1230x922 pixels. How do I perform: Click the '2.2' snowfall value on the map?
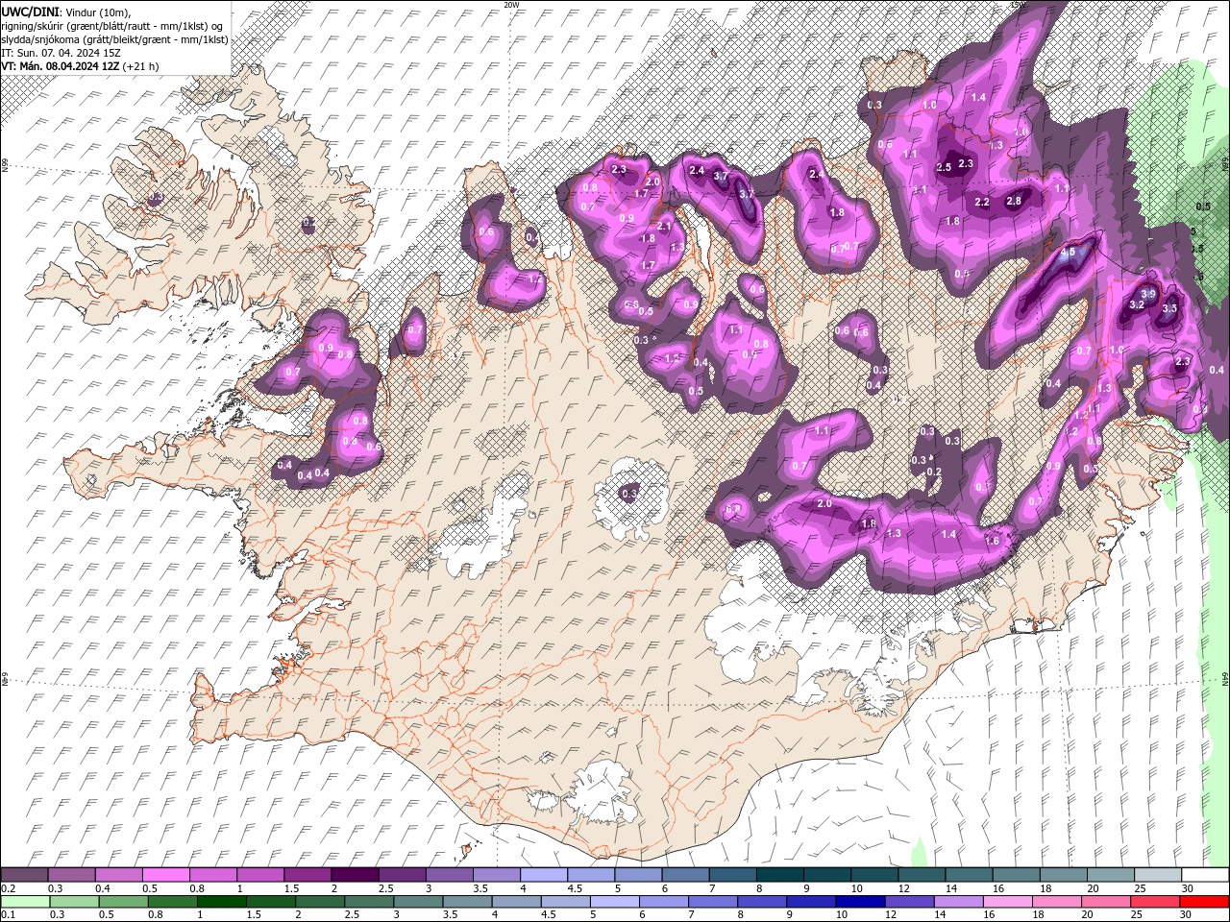(982, 203)
